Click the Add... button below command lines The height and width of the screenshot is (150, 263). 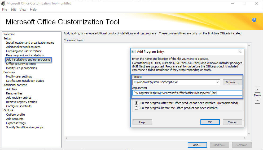click(197, 145)
